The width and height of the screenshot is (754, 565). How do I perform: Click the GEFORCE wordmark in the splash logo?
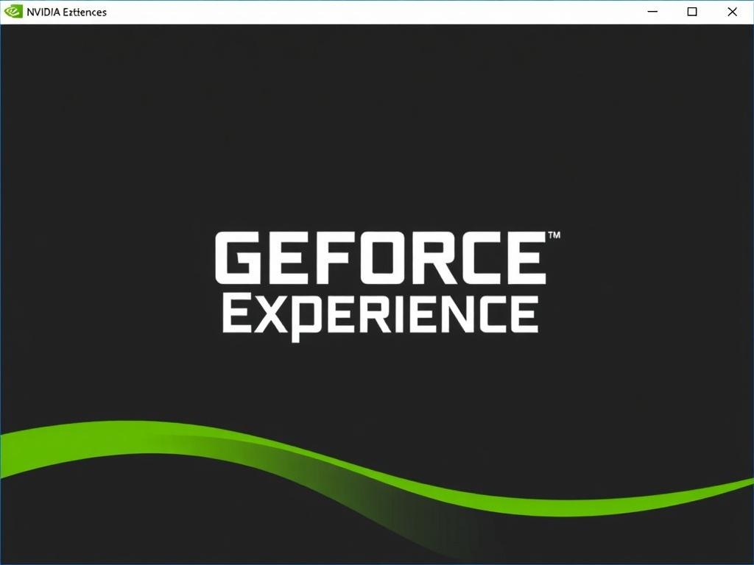pyautogui.click(x=382, y=259)
